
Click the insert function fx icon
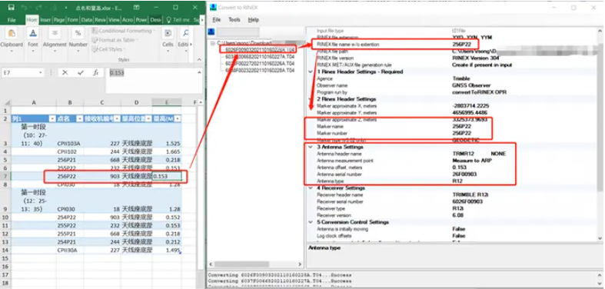pyautogui.click(x=95, y=72)
